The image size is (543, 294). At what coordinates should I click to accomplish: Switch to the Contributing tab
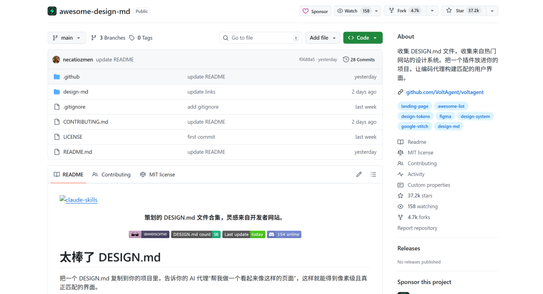pos(111,174)
